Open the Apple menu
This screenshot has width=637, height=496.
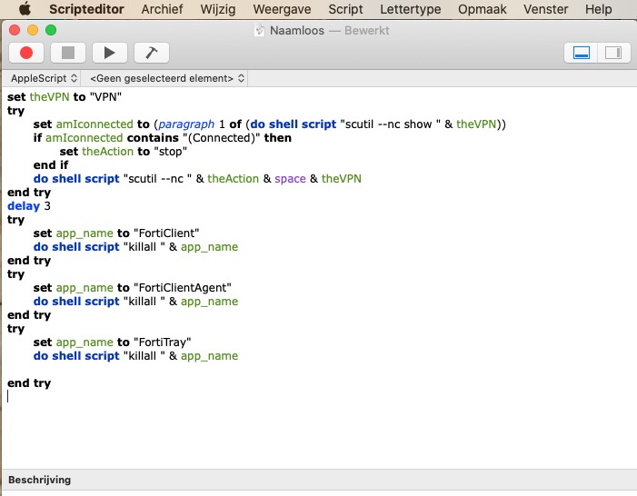click(25, 9)
